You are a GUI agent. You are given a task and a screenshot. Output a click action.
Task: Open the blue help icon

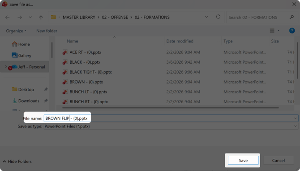point(292,31)
